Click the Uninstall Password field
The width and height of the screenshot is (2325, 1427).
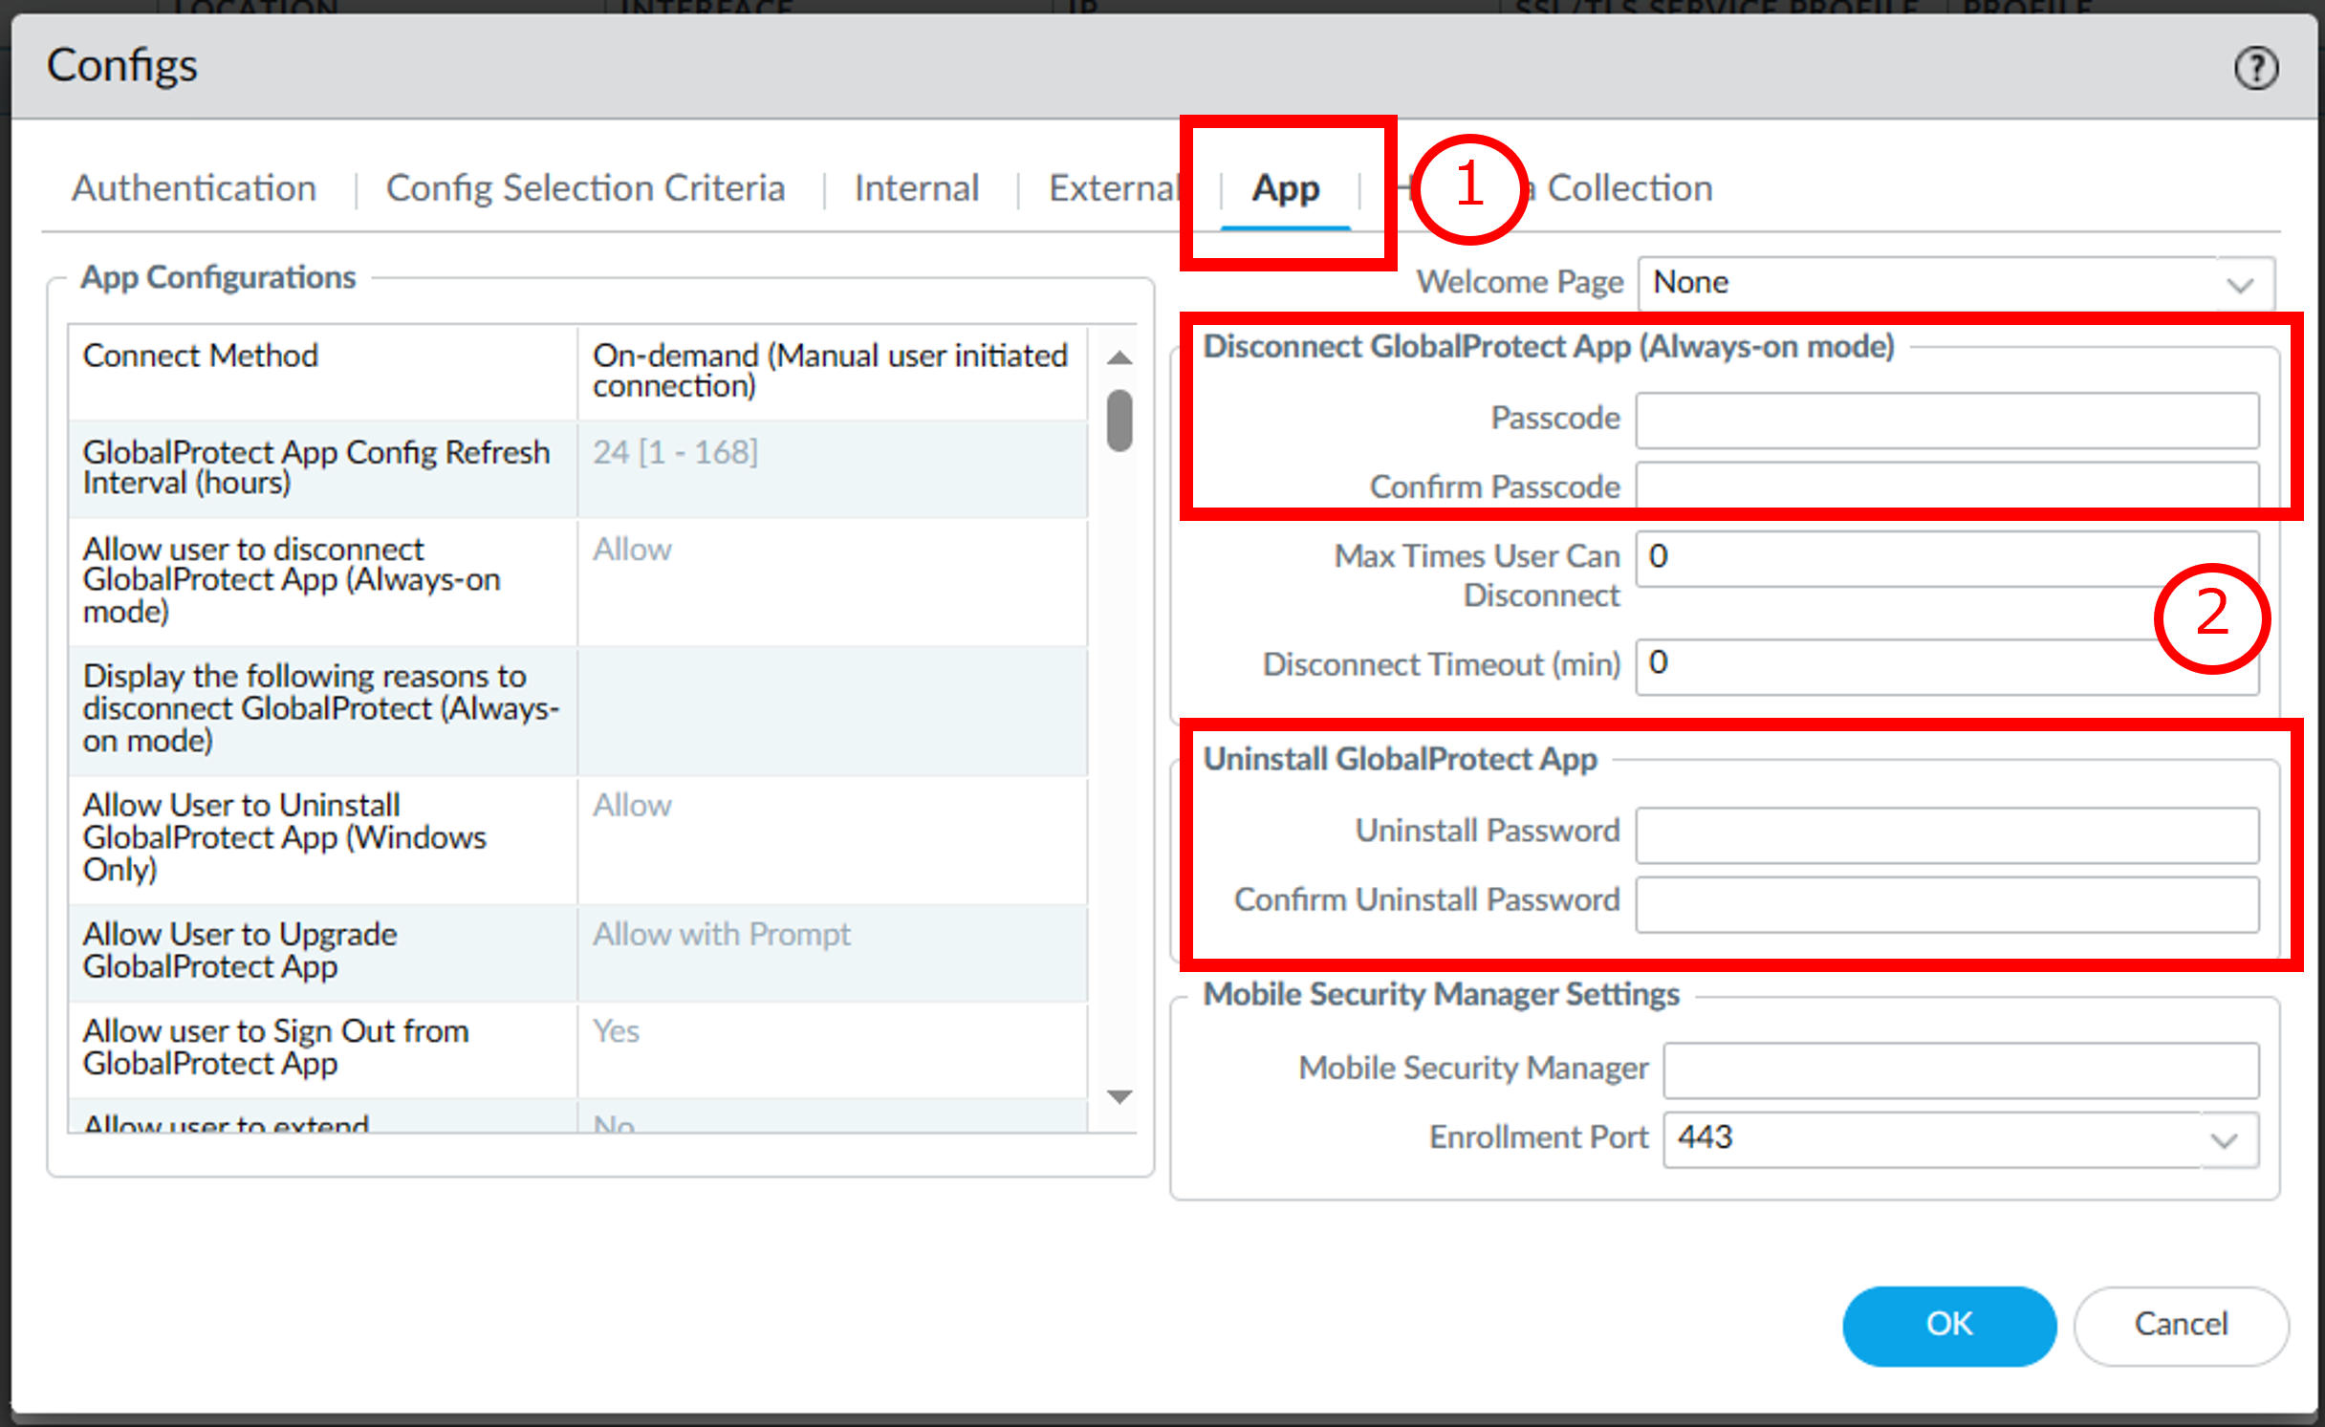(1946, 834)
